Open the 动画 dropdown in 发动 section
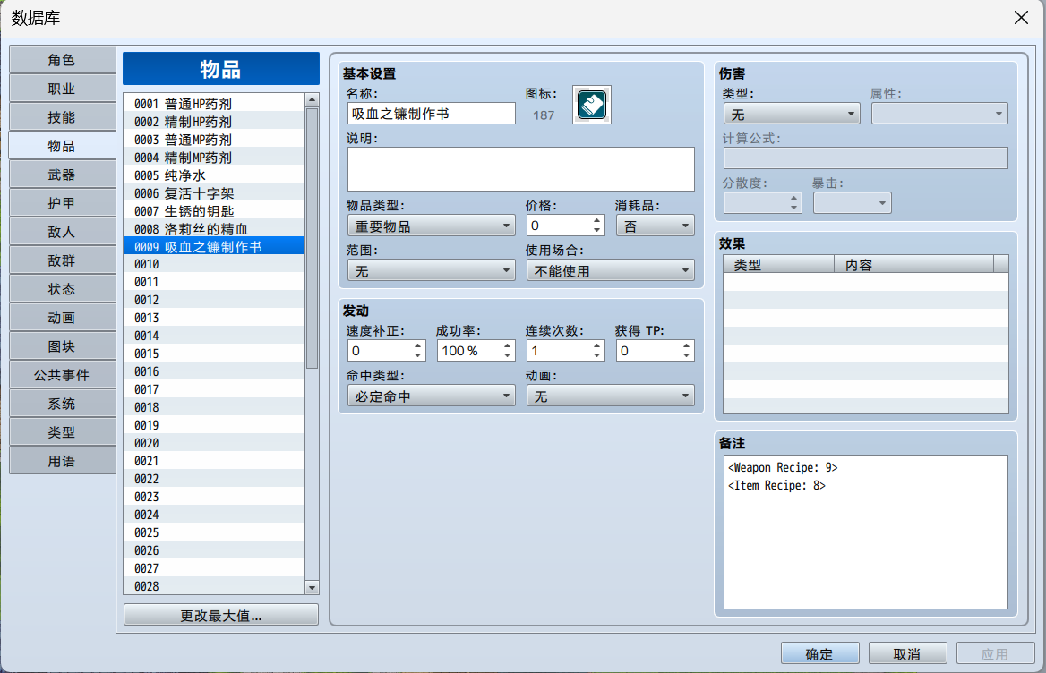 click(x=610, y=396)
